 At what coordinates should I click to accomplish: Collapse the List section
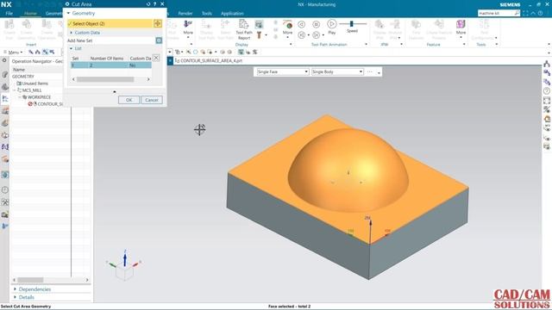[x=71, y=48]
